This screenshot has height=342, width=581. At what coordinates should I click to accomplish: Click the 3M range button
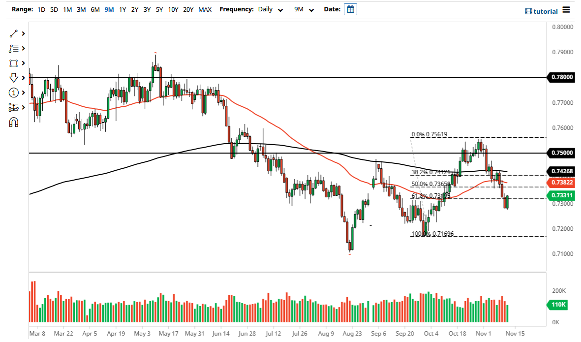81,9
